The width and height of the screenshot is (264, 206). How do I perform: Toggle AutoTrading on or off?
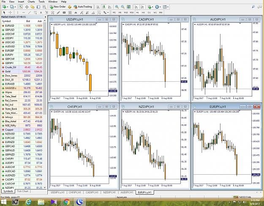click(83, 7)
